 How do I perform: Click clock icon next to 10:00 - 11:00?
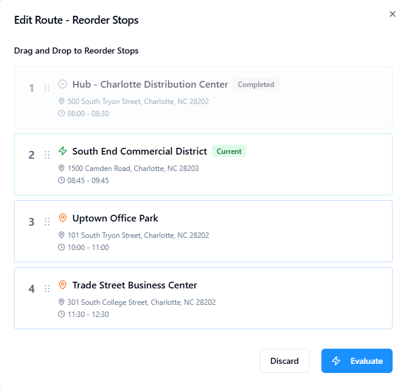click(61, 247)
